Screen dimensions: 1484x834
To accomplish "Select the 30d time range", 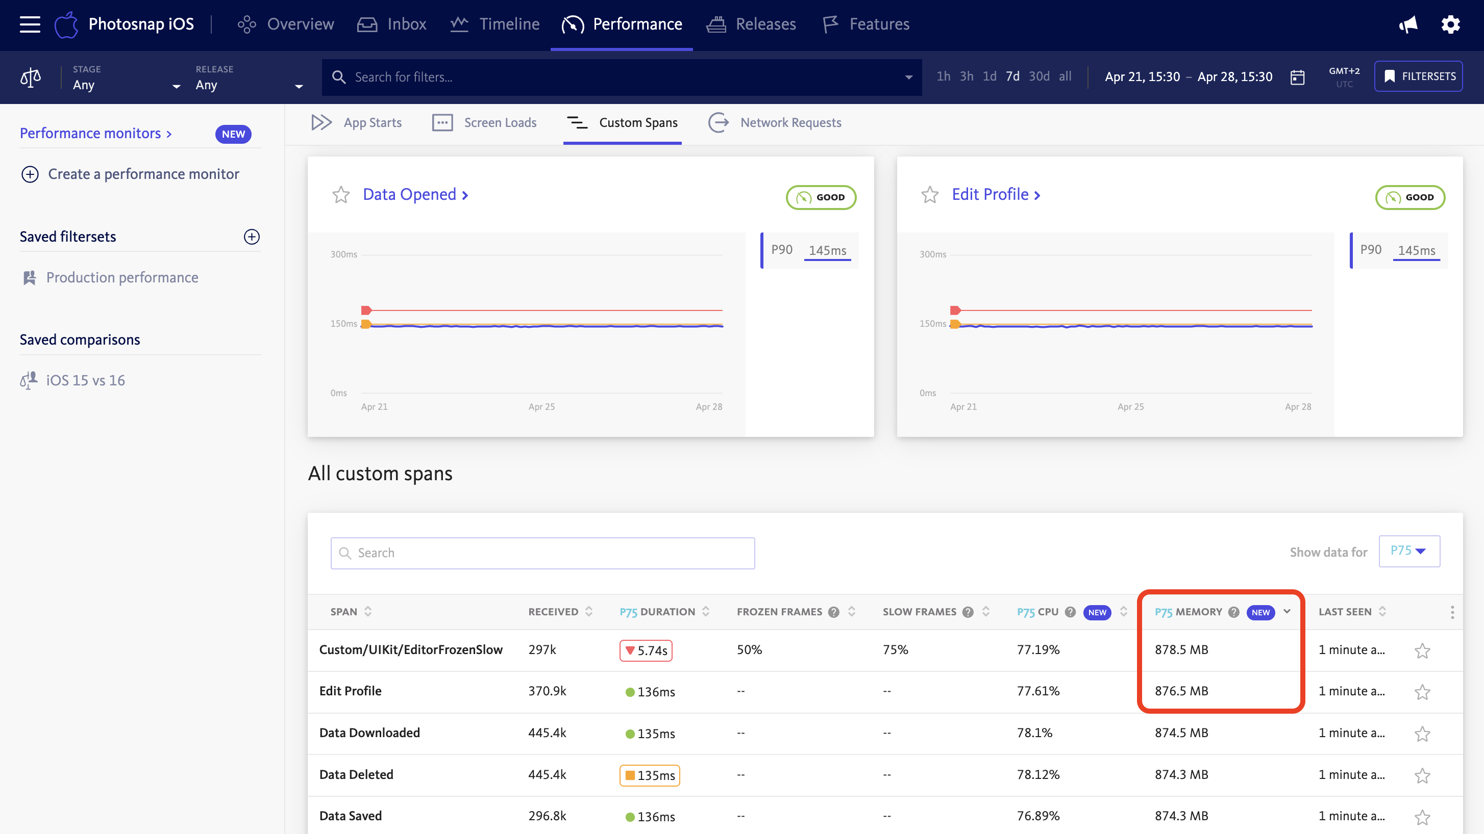I will coord(1038,76).
